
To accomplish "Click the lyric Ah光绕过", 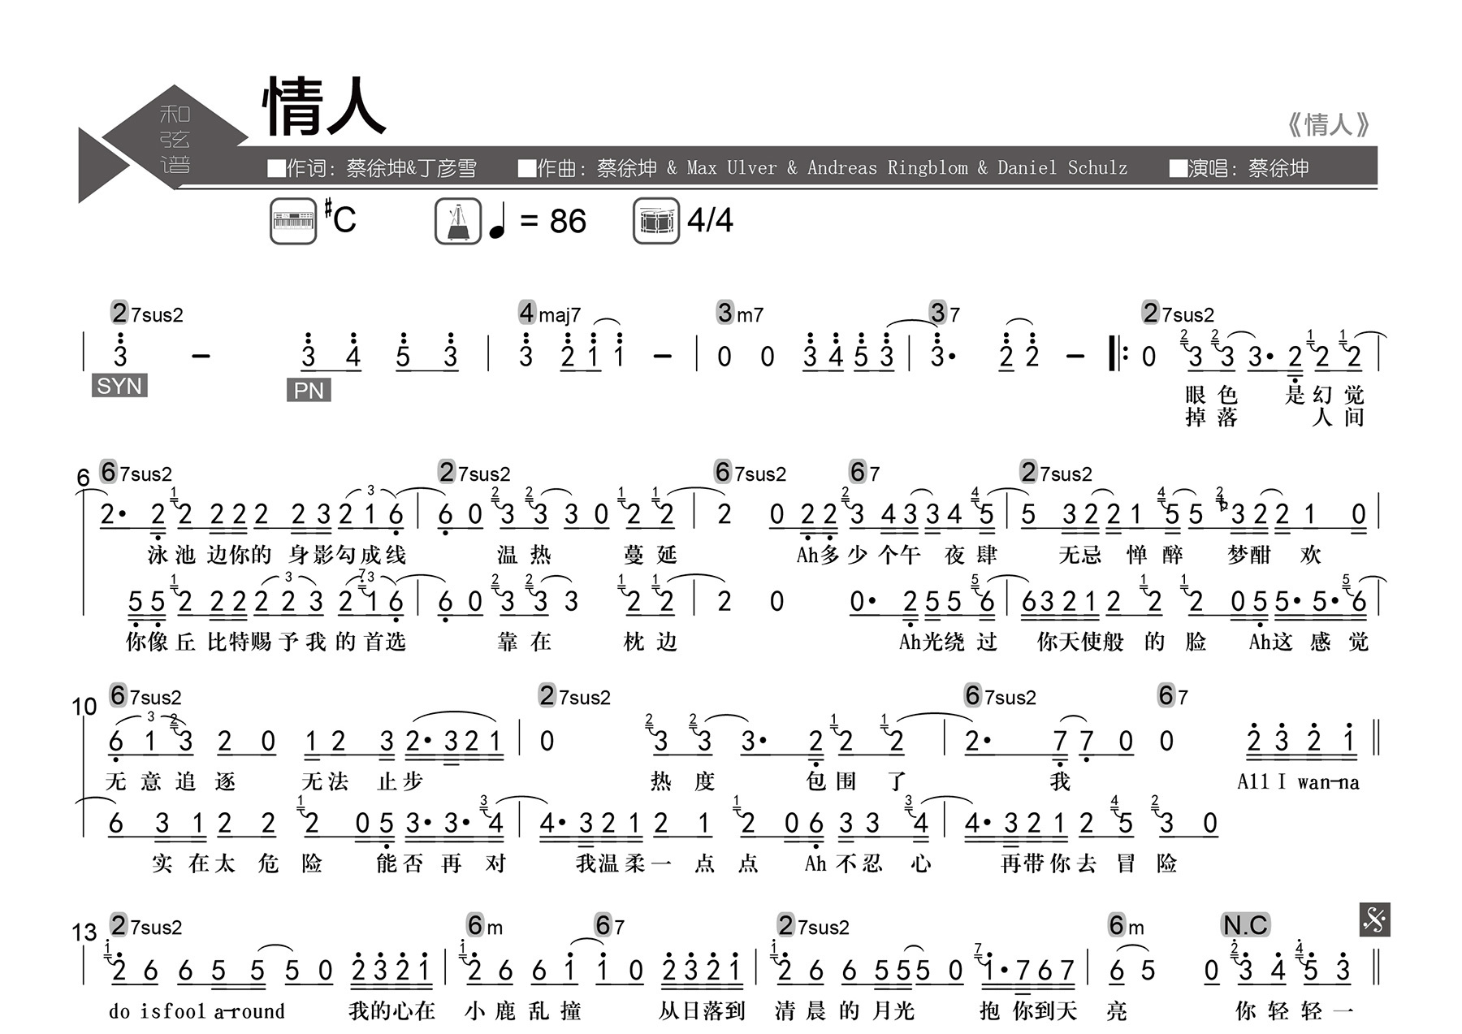I will 948,642.
